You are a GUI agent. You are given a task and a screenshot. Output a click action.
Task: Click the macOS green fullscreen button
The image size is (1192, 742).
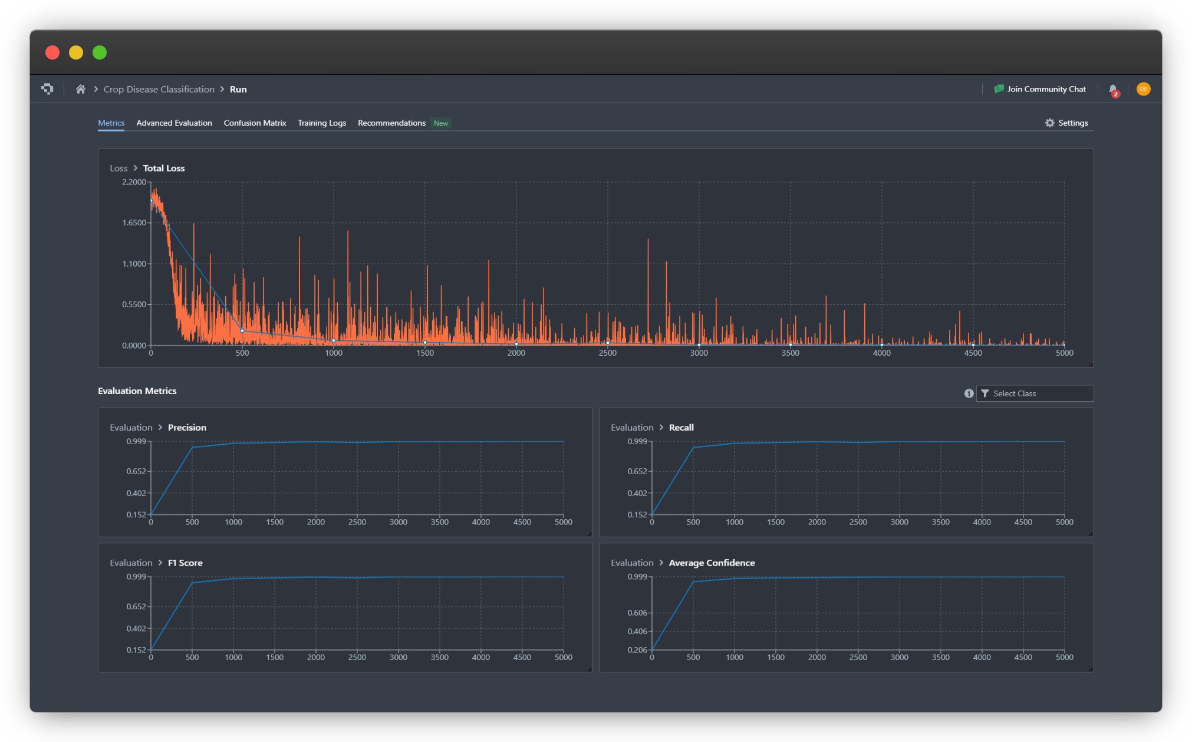(x=100, y=52)
